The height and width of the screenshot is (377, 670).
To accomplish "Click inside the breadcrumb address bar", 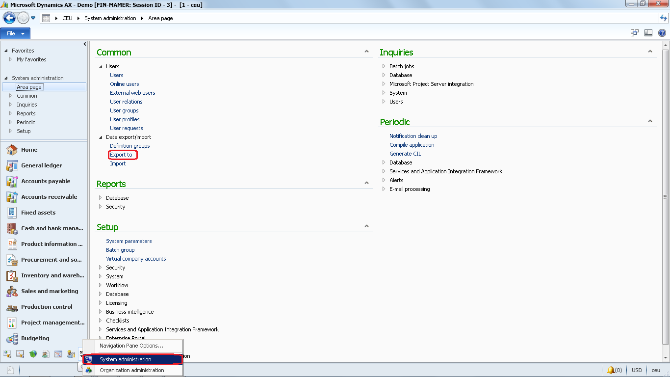I will tap(348, 18).
